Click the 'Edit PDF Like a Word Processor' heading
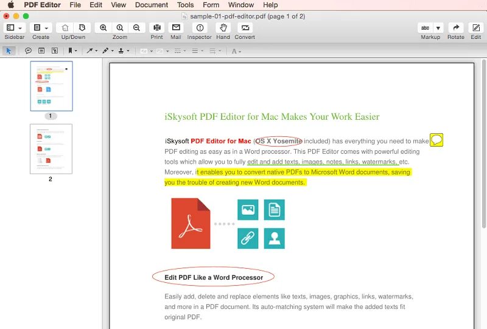 coord(214,277)
